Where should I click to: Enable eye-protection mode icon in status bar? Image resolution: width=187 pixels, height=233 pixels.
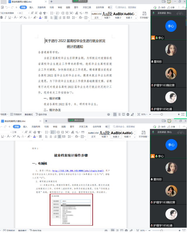(108, 115)
